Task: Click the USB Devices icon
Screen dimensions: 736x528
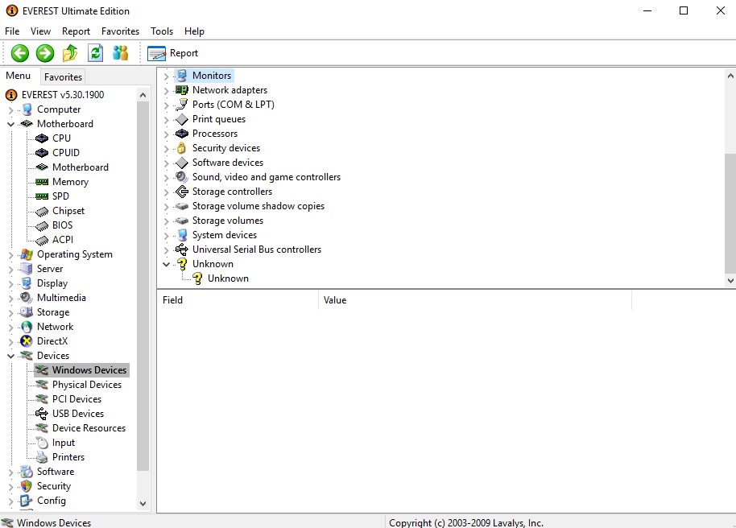Action: tap(42, 414)
